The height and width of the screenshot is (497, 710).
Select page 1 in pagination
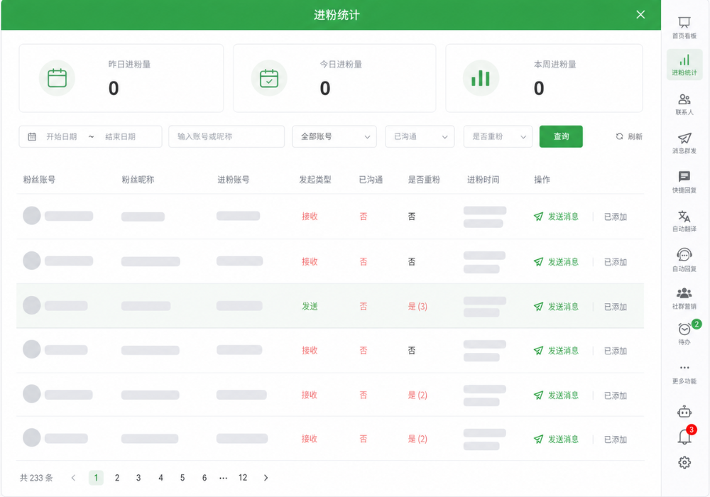pos(96,478)
